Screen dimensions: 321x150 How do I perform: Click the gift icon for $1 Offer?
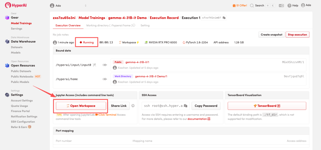pyautogui.click(x=234, y=5)
